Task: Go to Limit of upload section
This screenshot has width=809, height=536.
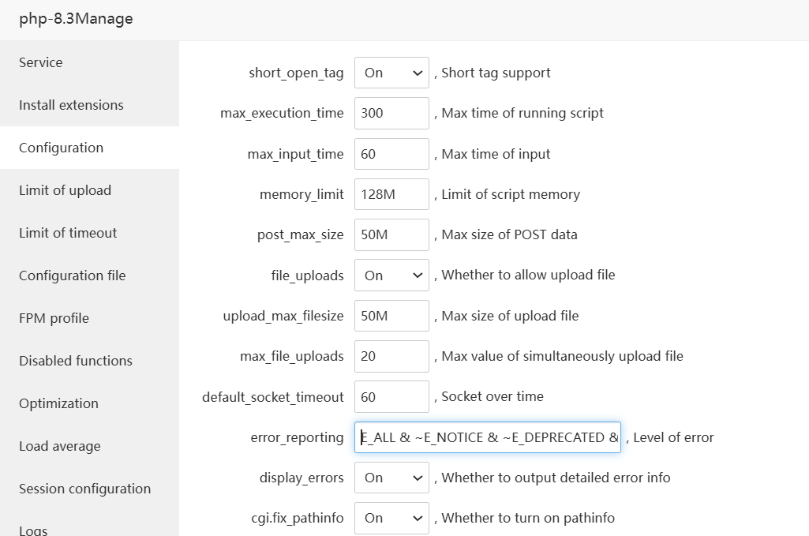Action: coord(65,190)
